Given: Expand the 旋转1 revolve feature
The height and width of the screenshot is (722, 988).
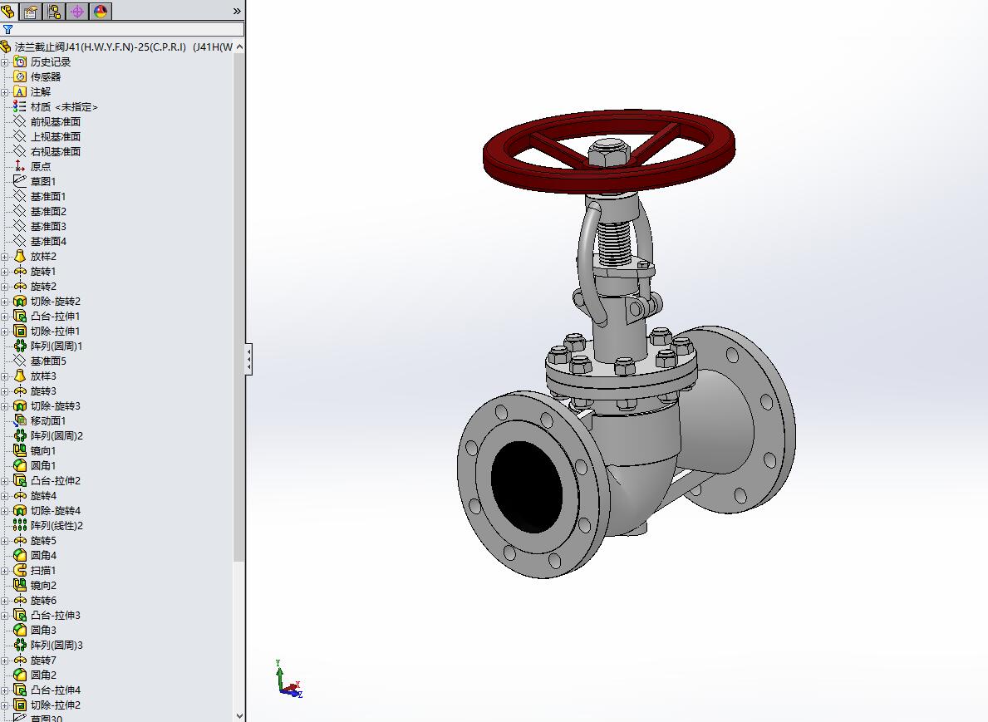Looking at the screenshot, I should coord(5,272).
